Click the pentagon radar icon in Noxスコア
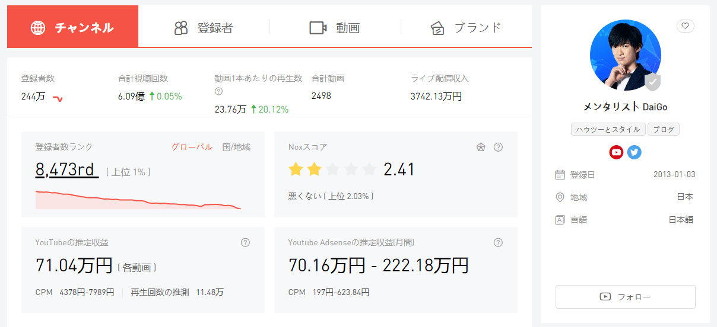The height and width of the screenshot is (327, 717). [x=481, y=147]
